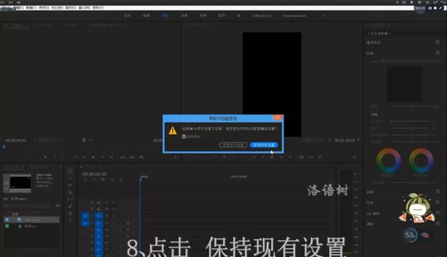Click the project panel clip thumbnail
This screenshot has height=257, width=447.
click(17, 183)
